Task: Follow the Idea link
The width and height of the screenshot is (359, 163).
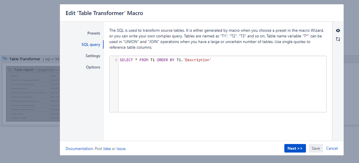Action: [107, 149]
